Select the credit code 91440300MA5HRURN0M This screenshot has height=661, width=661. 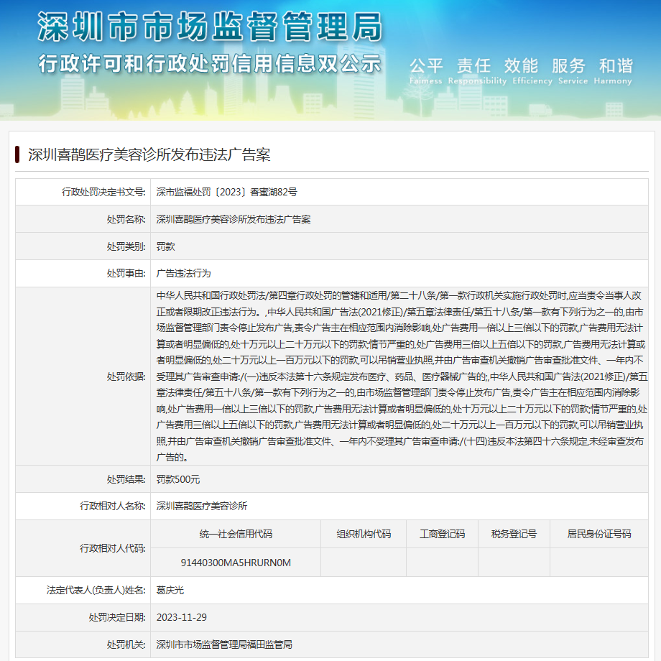point(236,563)
